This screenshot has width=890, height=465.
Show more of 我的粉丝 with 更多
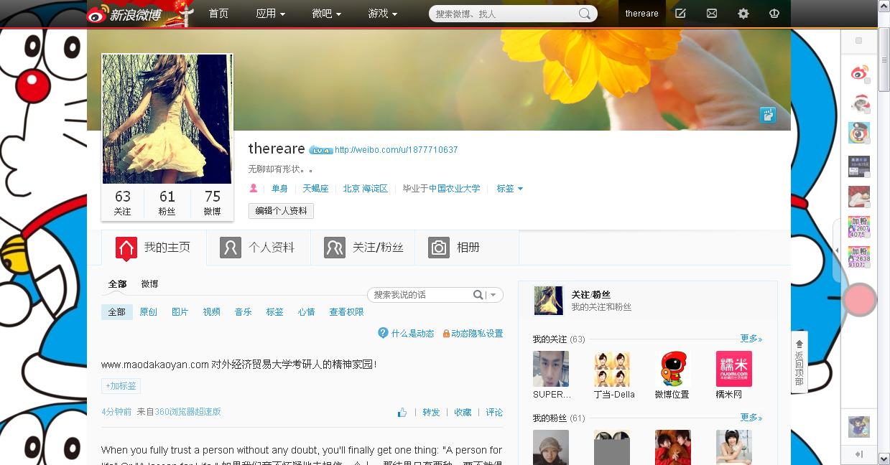[751, 418]
